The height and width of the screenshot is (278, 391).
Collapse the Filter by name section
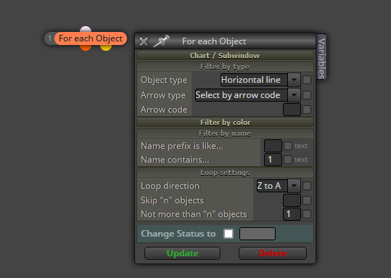click(225, 134)
